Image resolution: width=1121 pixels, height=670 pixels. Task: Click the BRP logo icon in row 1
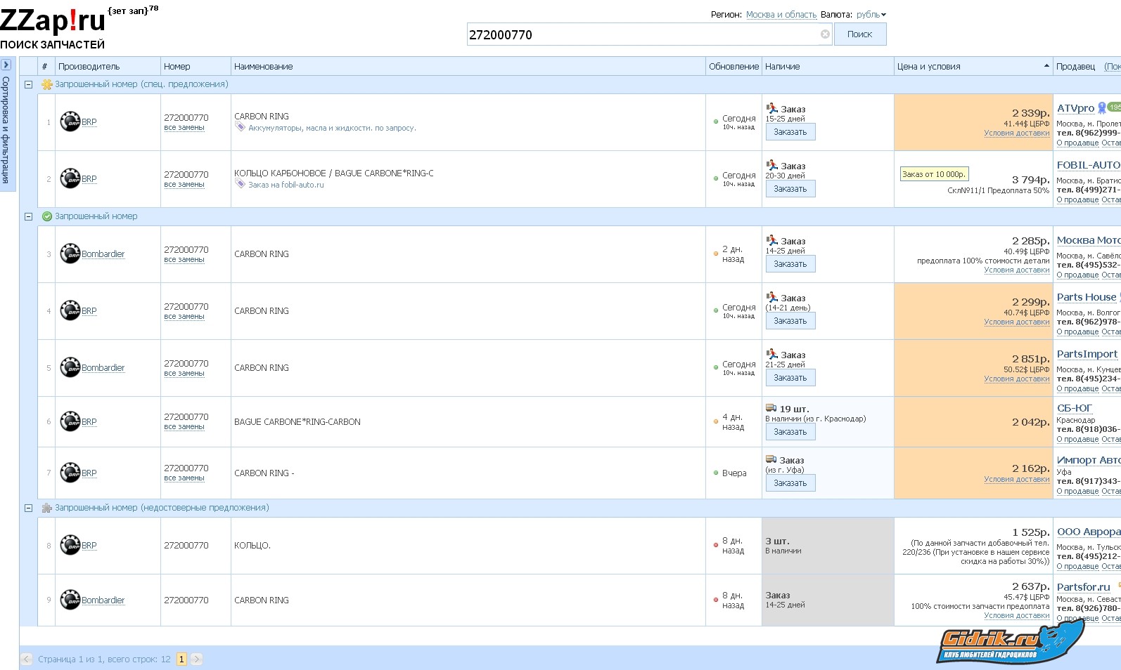[70, 122]
